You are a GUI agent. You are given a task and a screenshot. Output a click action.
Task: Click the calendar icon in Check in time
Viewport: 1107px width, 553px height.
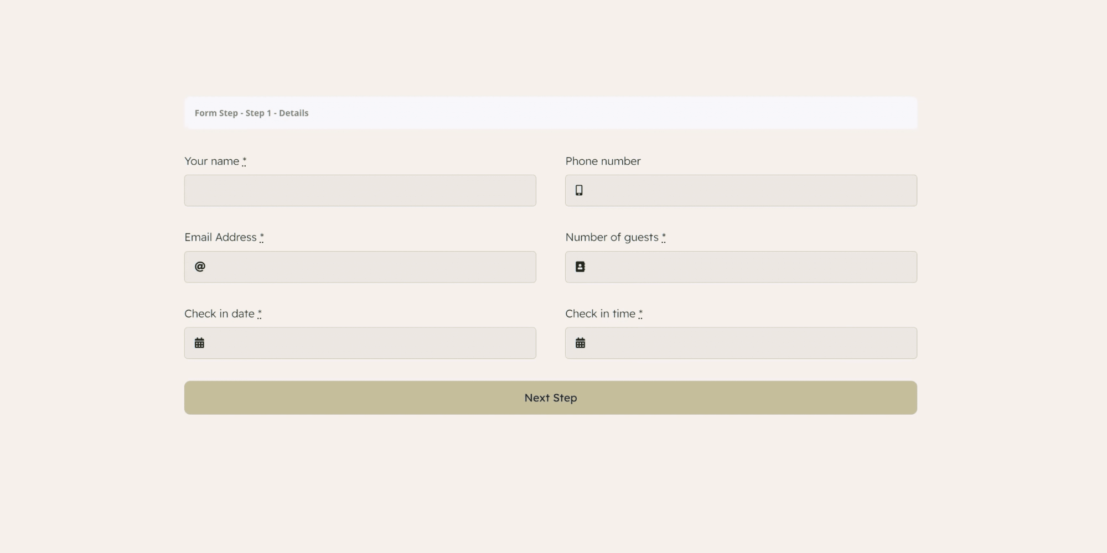tap(580, 343)
